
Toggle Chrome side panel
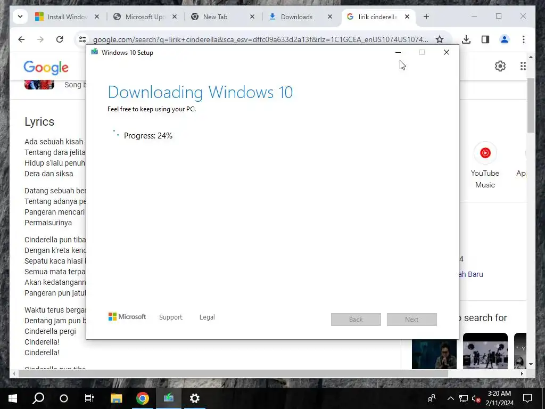485,39
